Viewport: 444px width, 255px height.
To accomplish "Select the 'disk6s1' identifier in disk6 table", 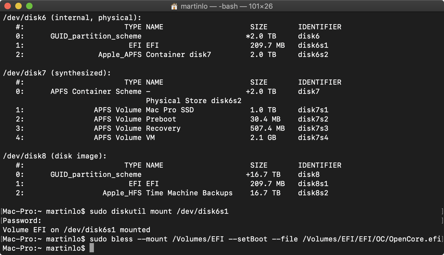I will point(313,45).
